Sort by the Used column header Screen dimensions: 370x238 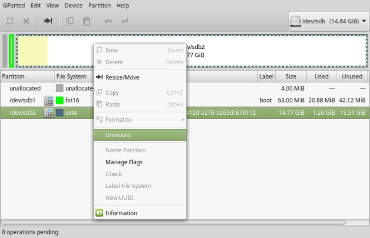coord(321,76)
